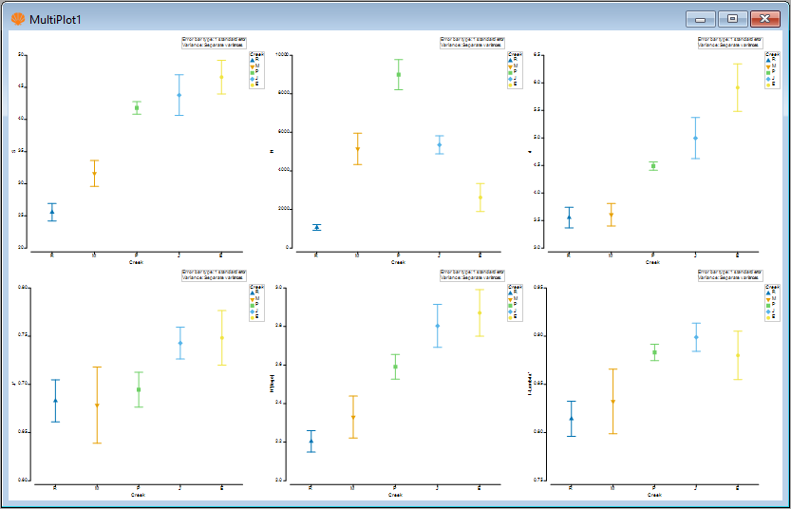Select orange M marker in top-middle plot
Image resolution: width=791 pixels, height=509 pixels.
(x=358, y=149)
